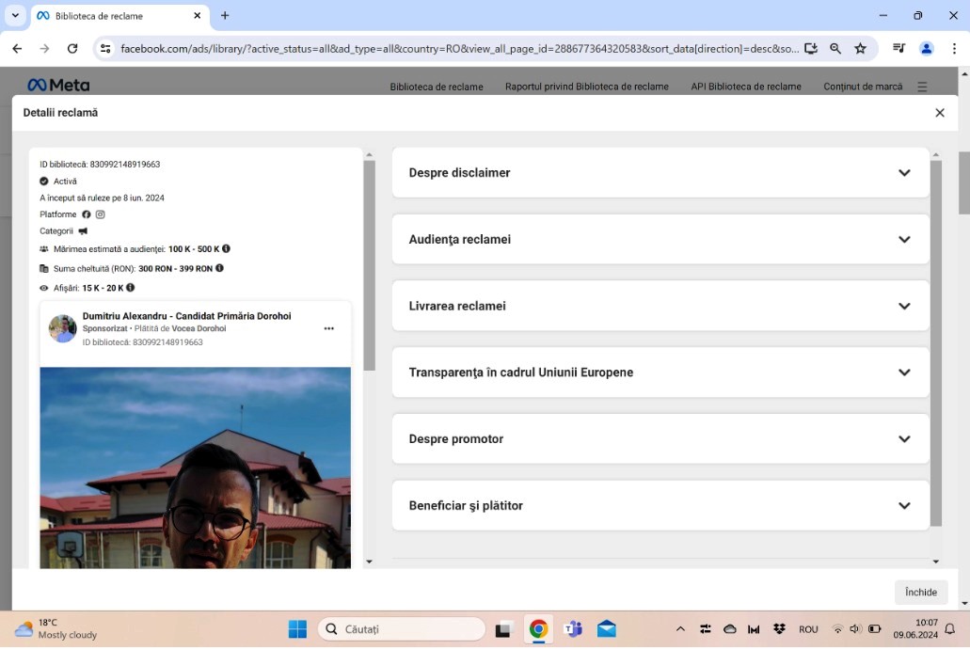Open the three-dot menu on the ad card
The height and width of the screenshot is (650, 970).
tap(328, 329)
